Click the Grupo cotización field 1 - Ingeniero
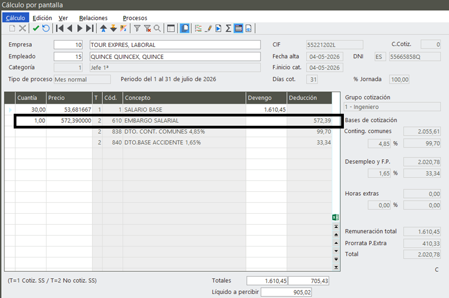The height and width of the screenshot is (298, 449). (x=392, y=107)
